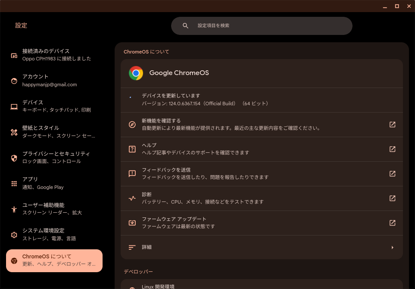Screen dimensions: 415x289
Task: Click the 診断 pulse icon
Action: pyautogui.click(x=132, y=198)
